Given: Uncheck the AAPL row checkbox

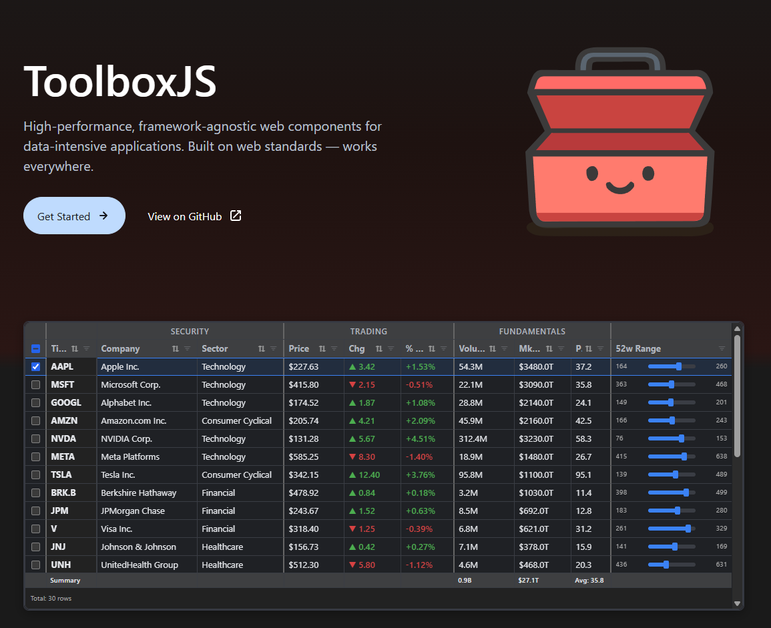Looking at the screenshot, I should 35,366.
